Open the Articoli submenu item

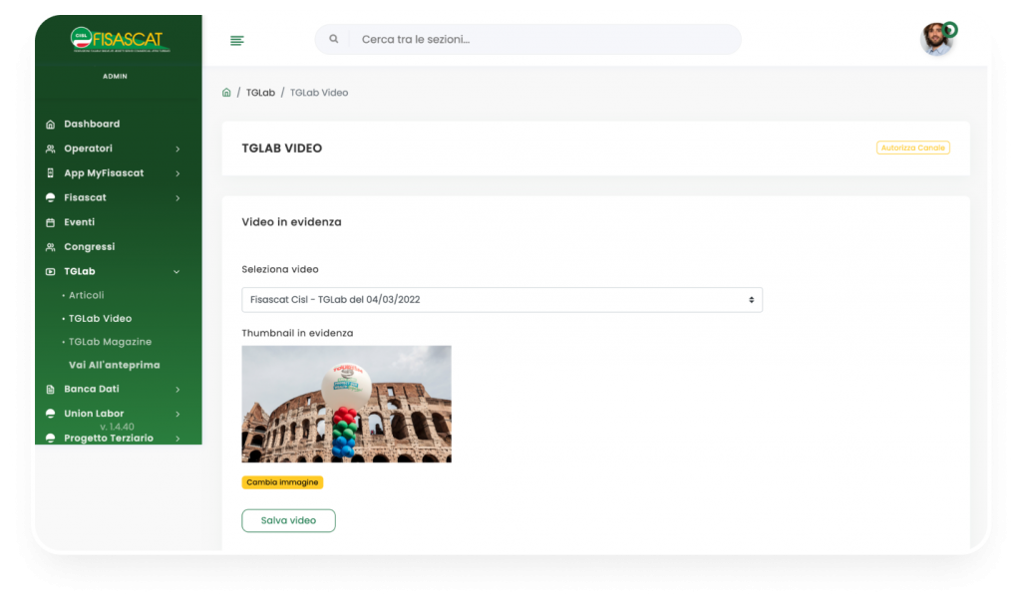pyautogui.click(x=86, y=295)
